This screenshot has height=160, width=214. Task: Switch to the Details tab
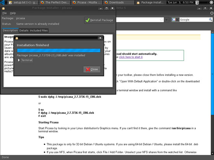pyautogui.click(x=24, y=31)
